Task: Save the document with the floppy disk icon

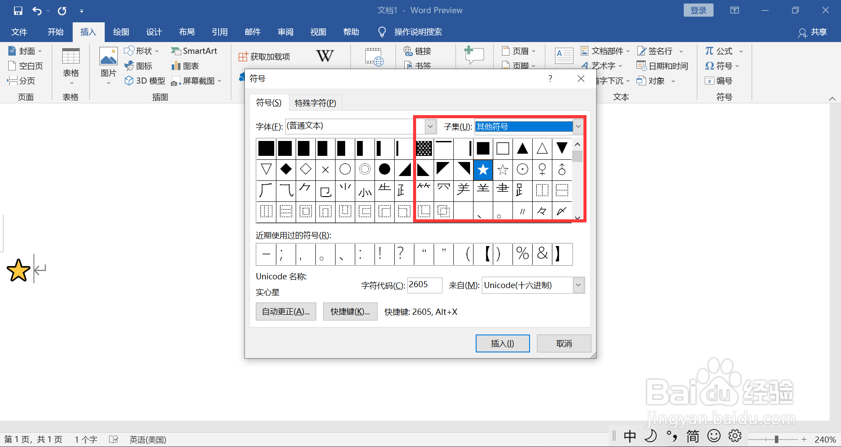Action: tap(18, 11)
